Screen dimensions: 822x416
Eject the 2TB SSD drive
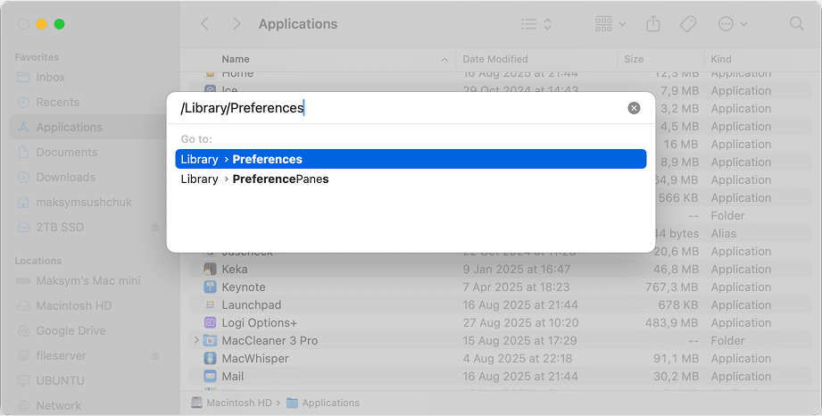click(154, 227)
